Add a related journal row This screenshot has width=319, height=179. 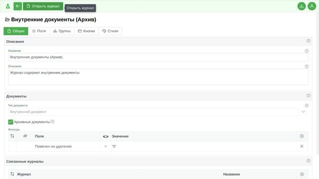point(302,174)
